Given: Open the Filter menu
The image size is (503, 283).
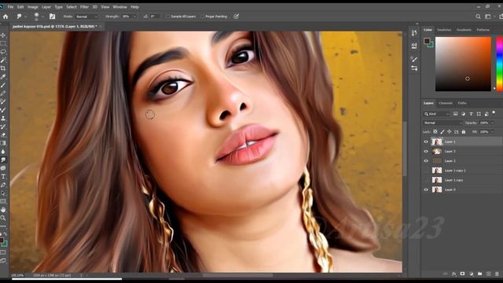Looking at the screenshot, I should pyautogui.click(x=84, y=7).
